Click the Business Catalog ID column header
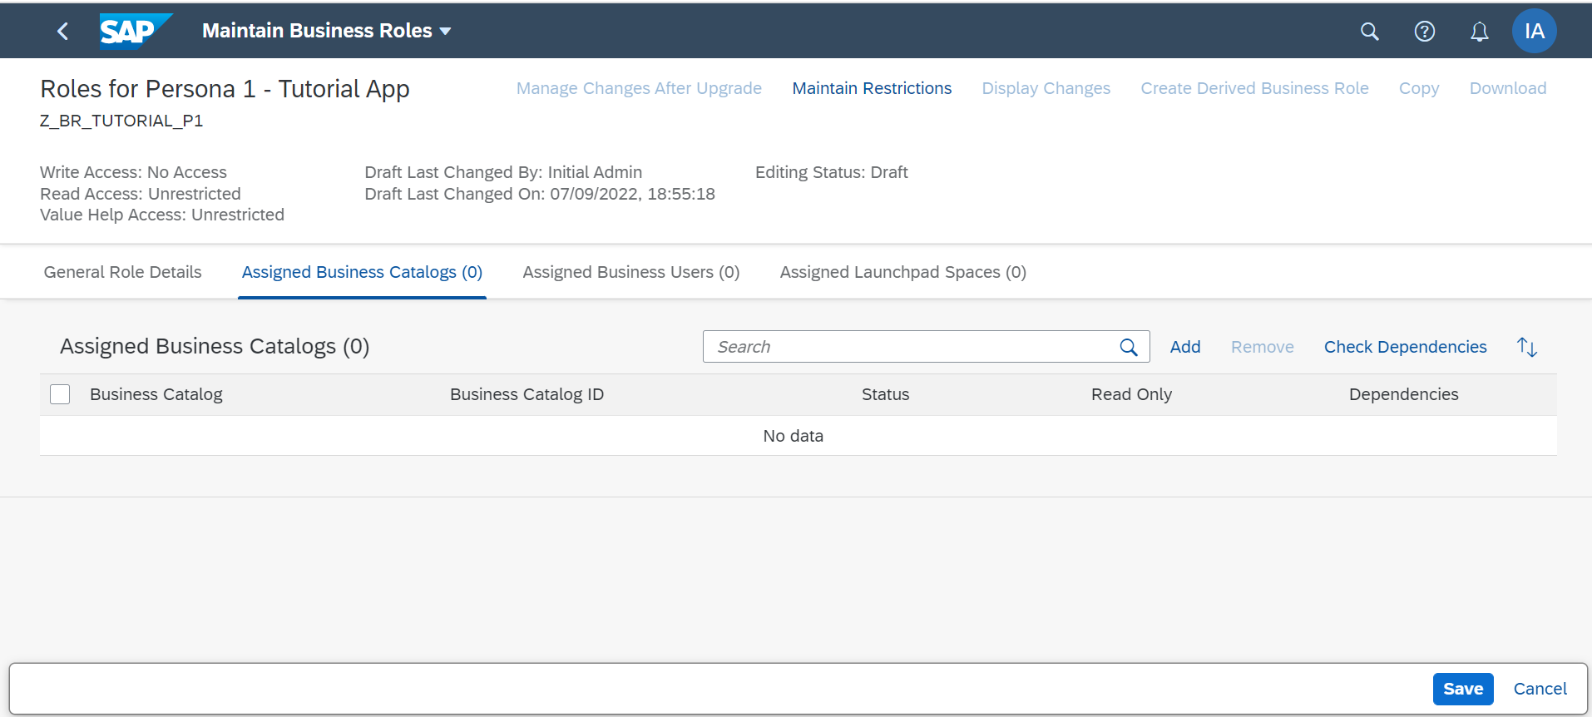This screenshot has width=1592, height=717. [x=527, y=394]
